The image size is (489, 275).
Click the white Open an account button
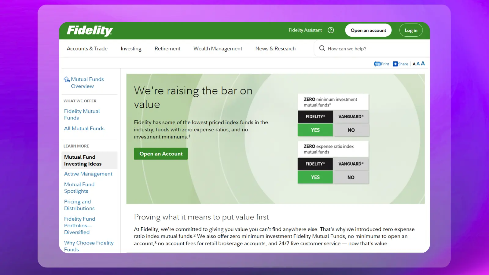pyautogui.click(x=368, y=30)
